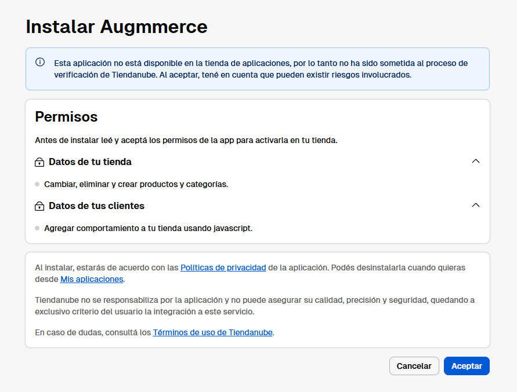Click the Cancelar button
This screenshot has width=517, height=392.
click(x=414, y=366)
